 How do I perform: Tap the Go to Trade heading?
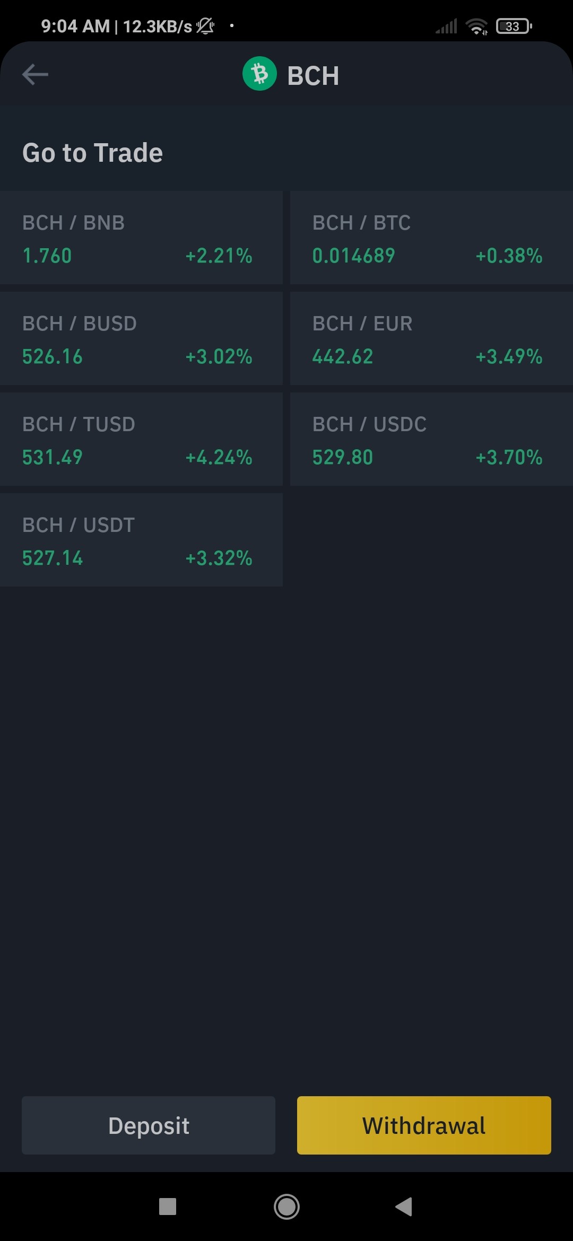pyautogui.click(x=92, y=153)
